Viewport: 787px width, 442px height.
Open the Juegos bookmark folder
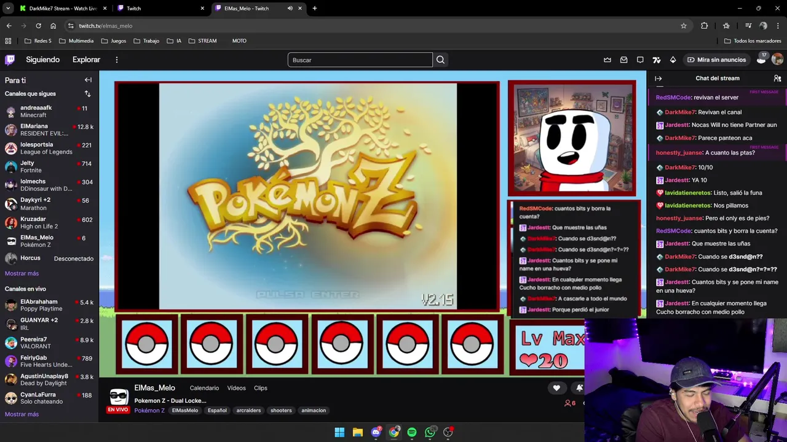[114, 41]
